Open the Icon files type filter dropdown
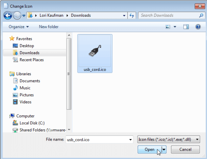Viewport: 207px width, 159px height. [x=169, y=139]
